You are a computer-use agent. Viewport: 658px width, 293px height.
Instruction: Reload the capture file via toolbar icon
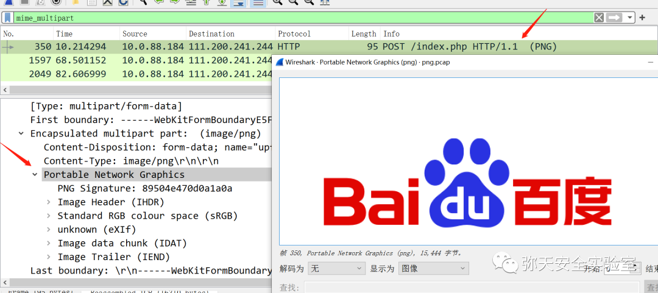pos(123,2)
